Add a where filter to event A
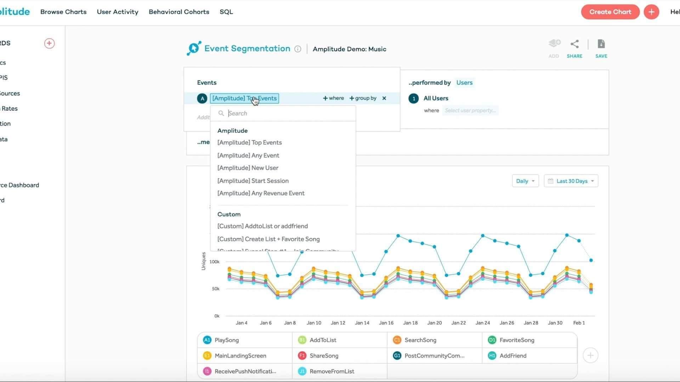680x382 pixels. [x=333, y=98]
